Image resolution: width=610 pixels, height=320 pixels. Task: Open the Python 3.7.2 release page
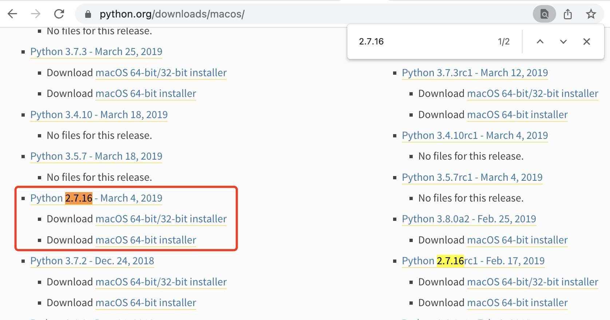coord(92,261)
